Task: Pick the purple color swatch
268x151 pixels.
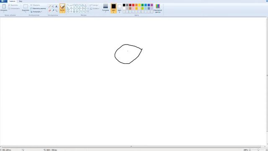Action: pos(152,5)
